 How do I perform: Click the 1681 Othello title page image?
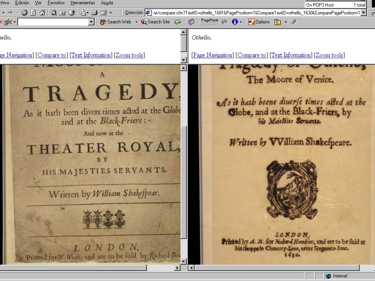[90, 165]
